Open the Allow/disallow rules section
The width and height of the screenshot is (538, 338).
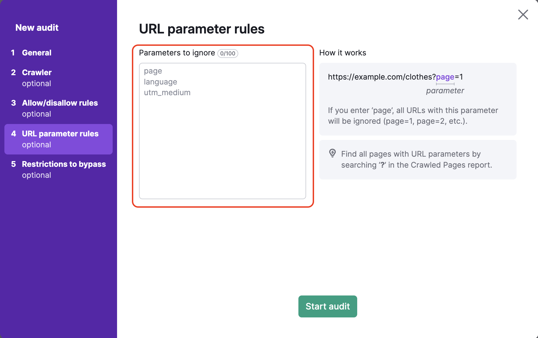click(60, 103)
